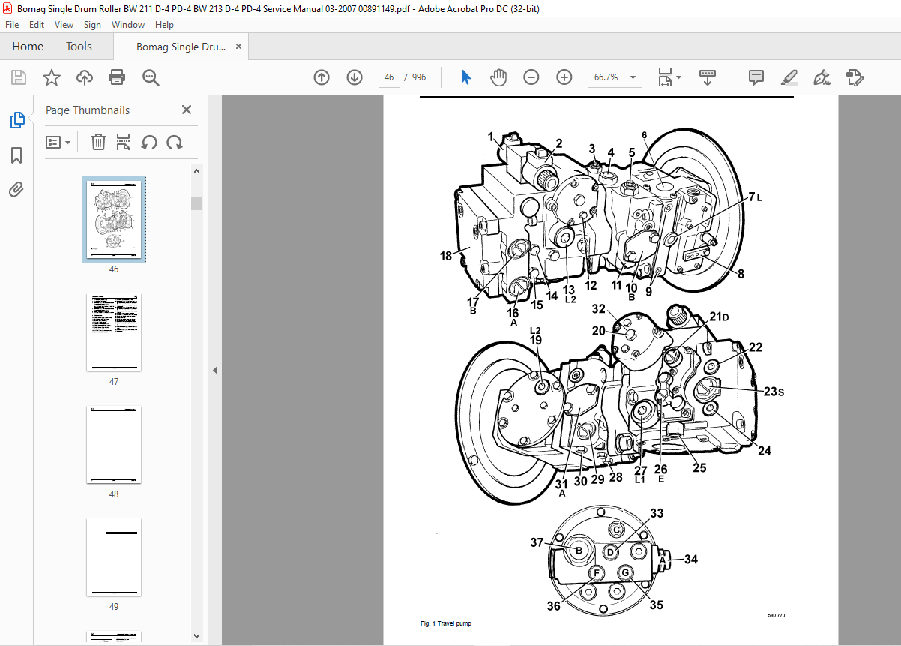Delete pages with the trash icon
The height and width of the screenshot is (646, 901).
coord(98,142)
